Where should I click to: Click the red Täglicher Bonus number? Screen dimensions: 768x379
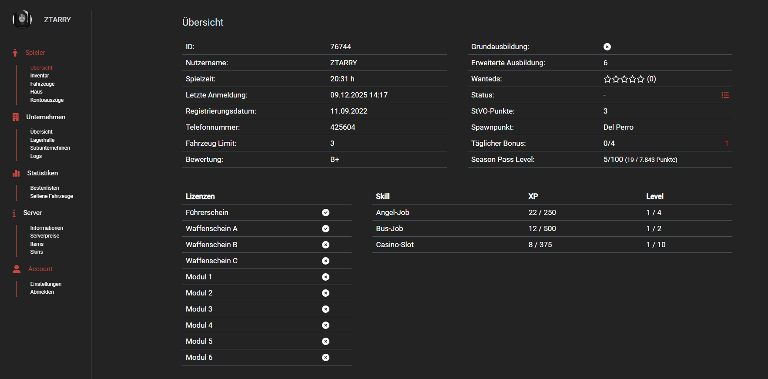tap(726, 143)
